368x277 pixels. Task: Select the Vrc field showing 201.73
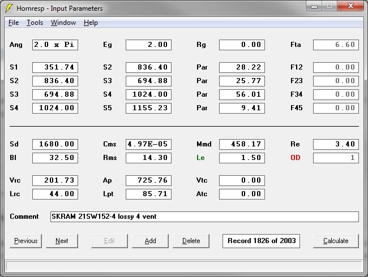(x=55, y=180)
